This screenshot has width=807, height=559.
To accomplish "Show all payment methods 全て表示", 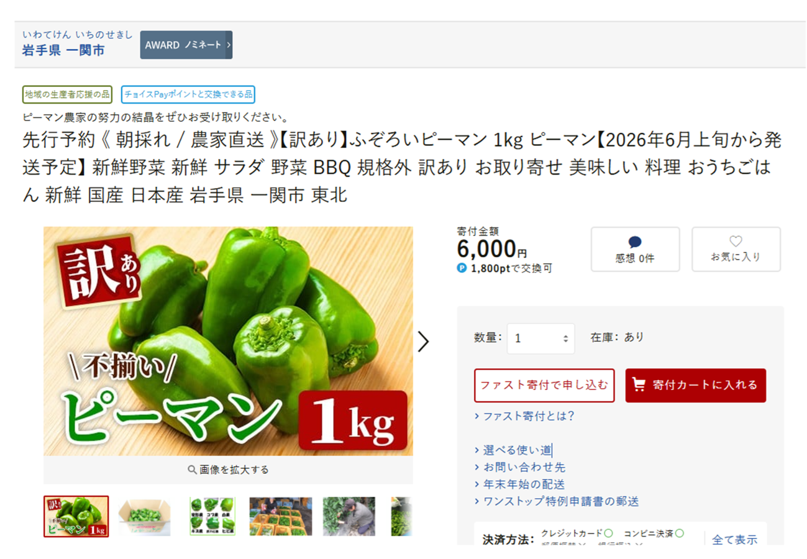I will (734, 539).
